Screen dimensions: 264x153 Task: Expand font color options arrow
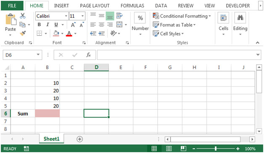[x=75, y=34]
